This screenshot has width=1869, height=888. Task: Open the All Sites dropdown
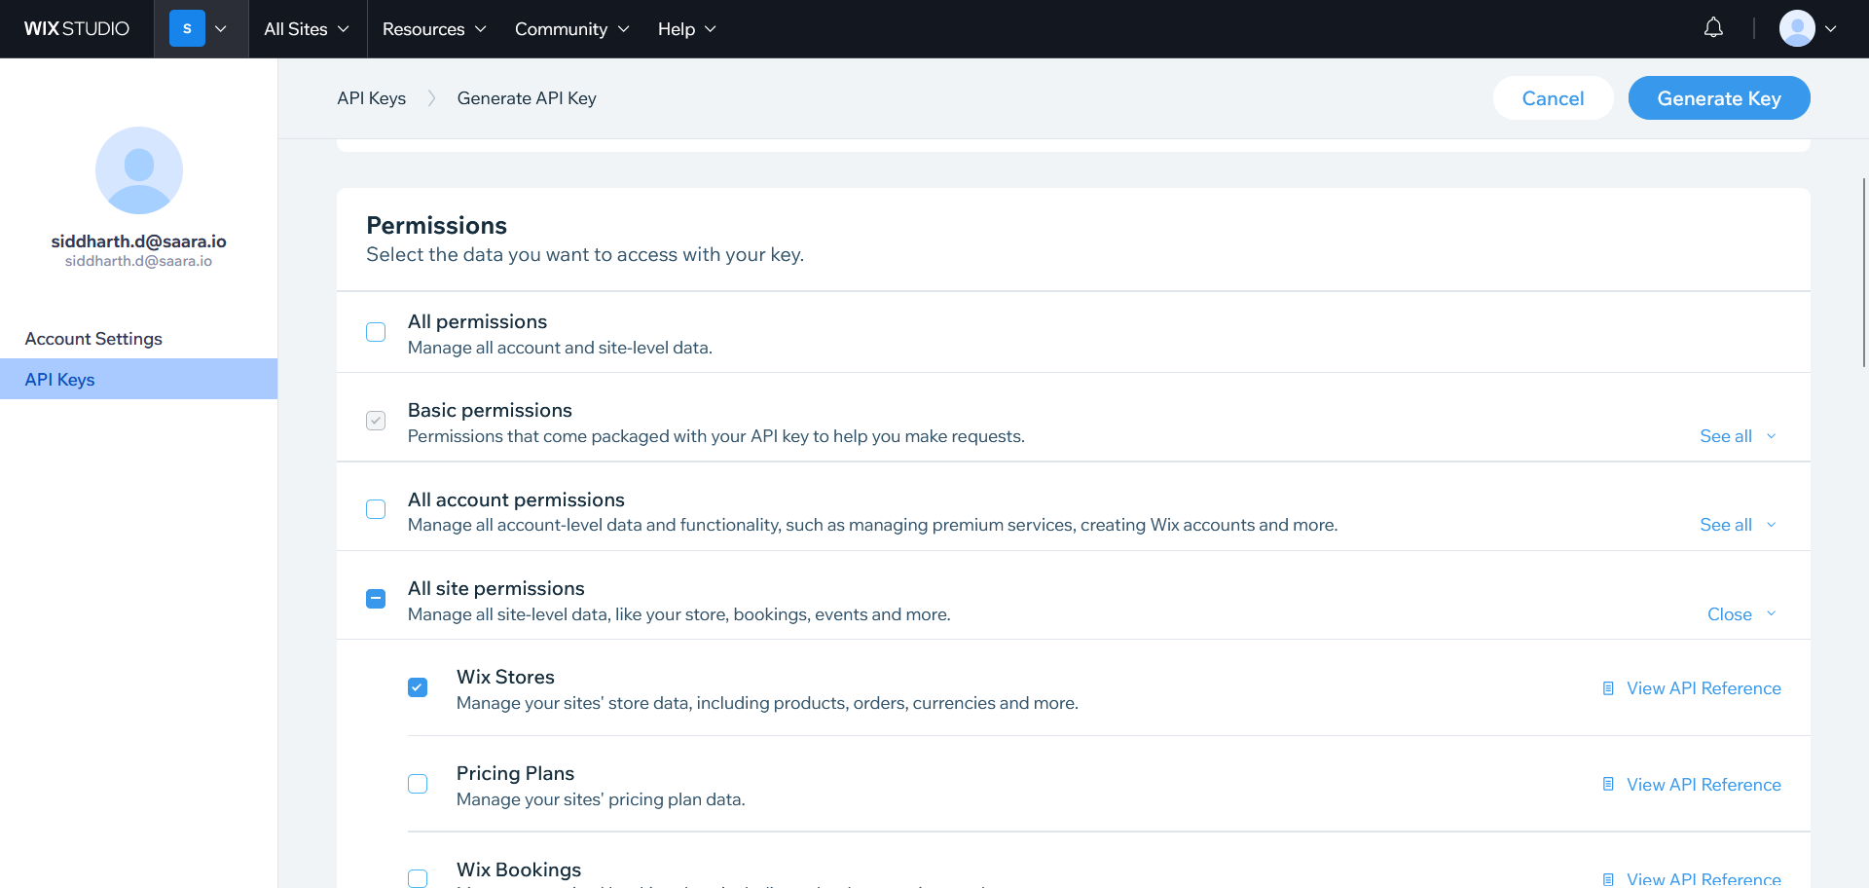307,29
